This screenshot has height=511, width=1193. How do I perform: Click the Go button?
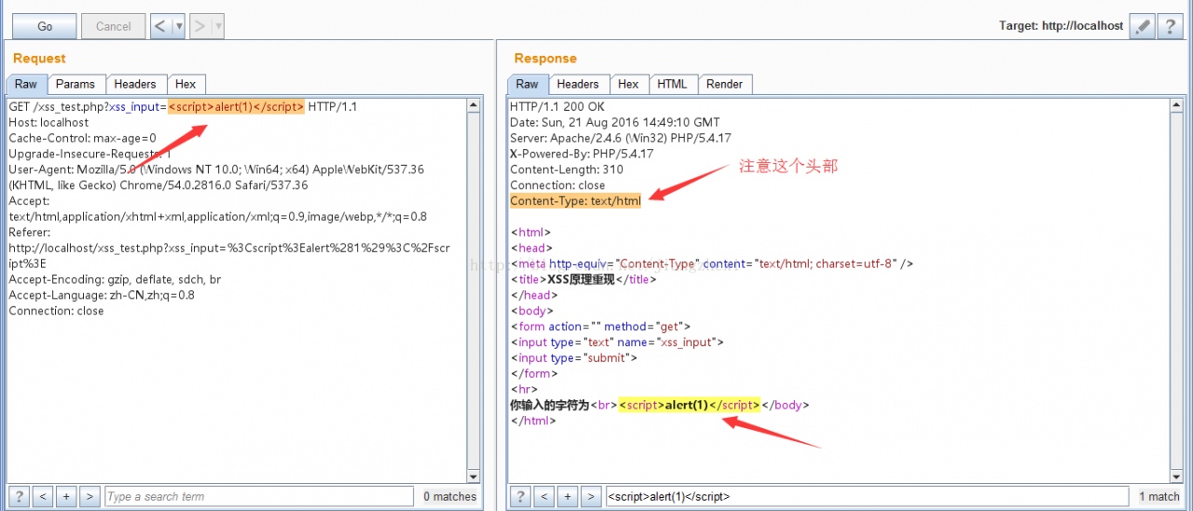(44, 26)
